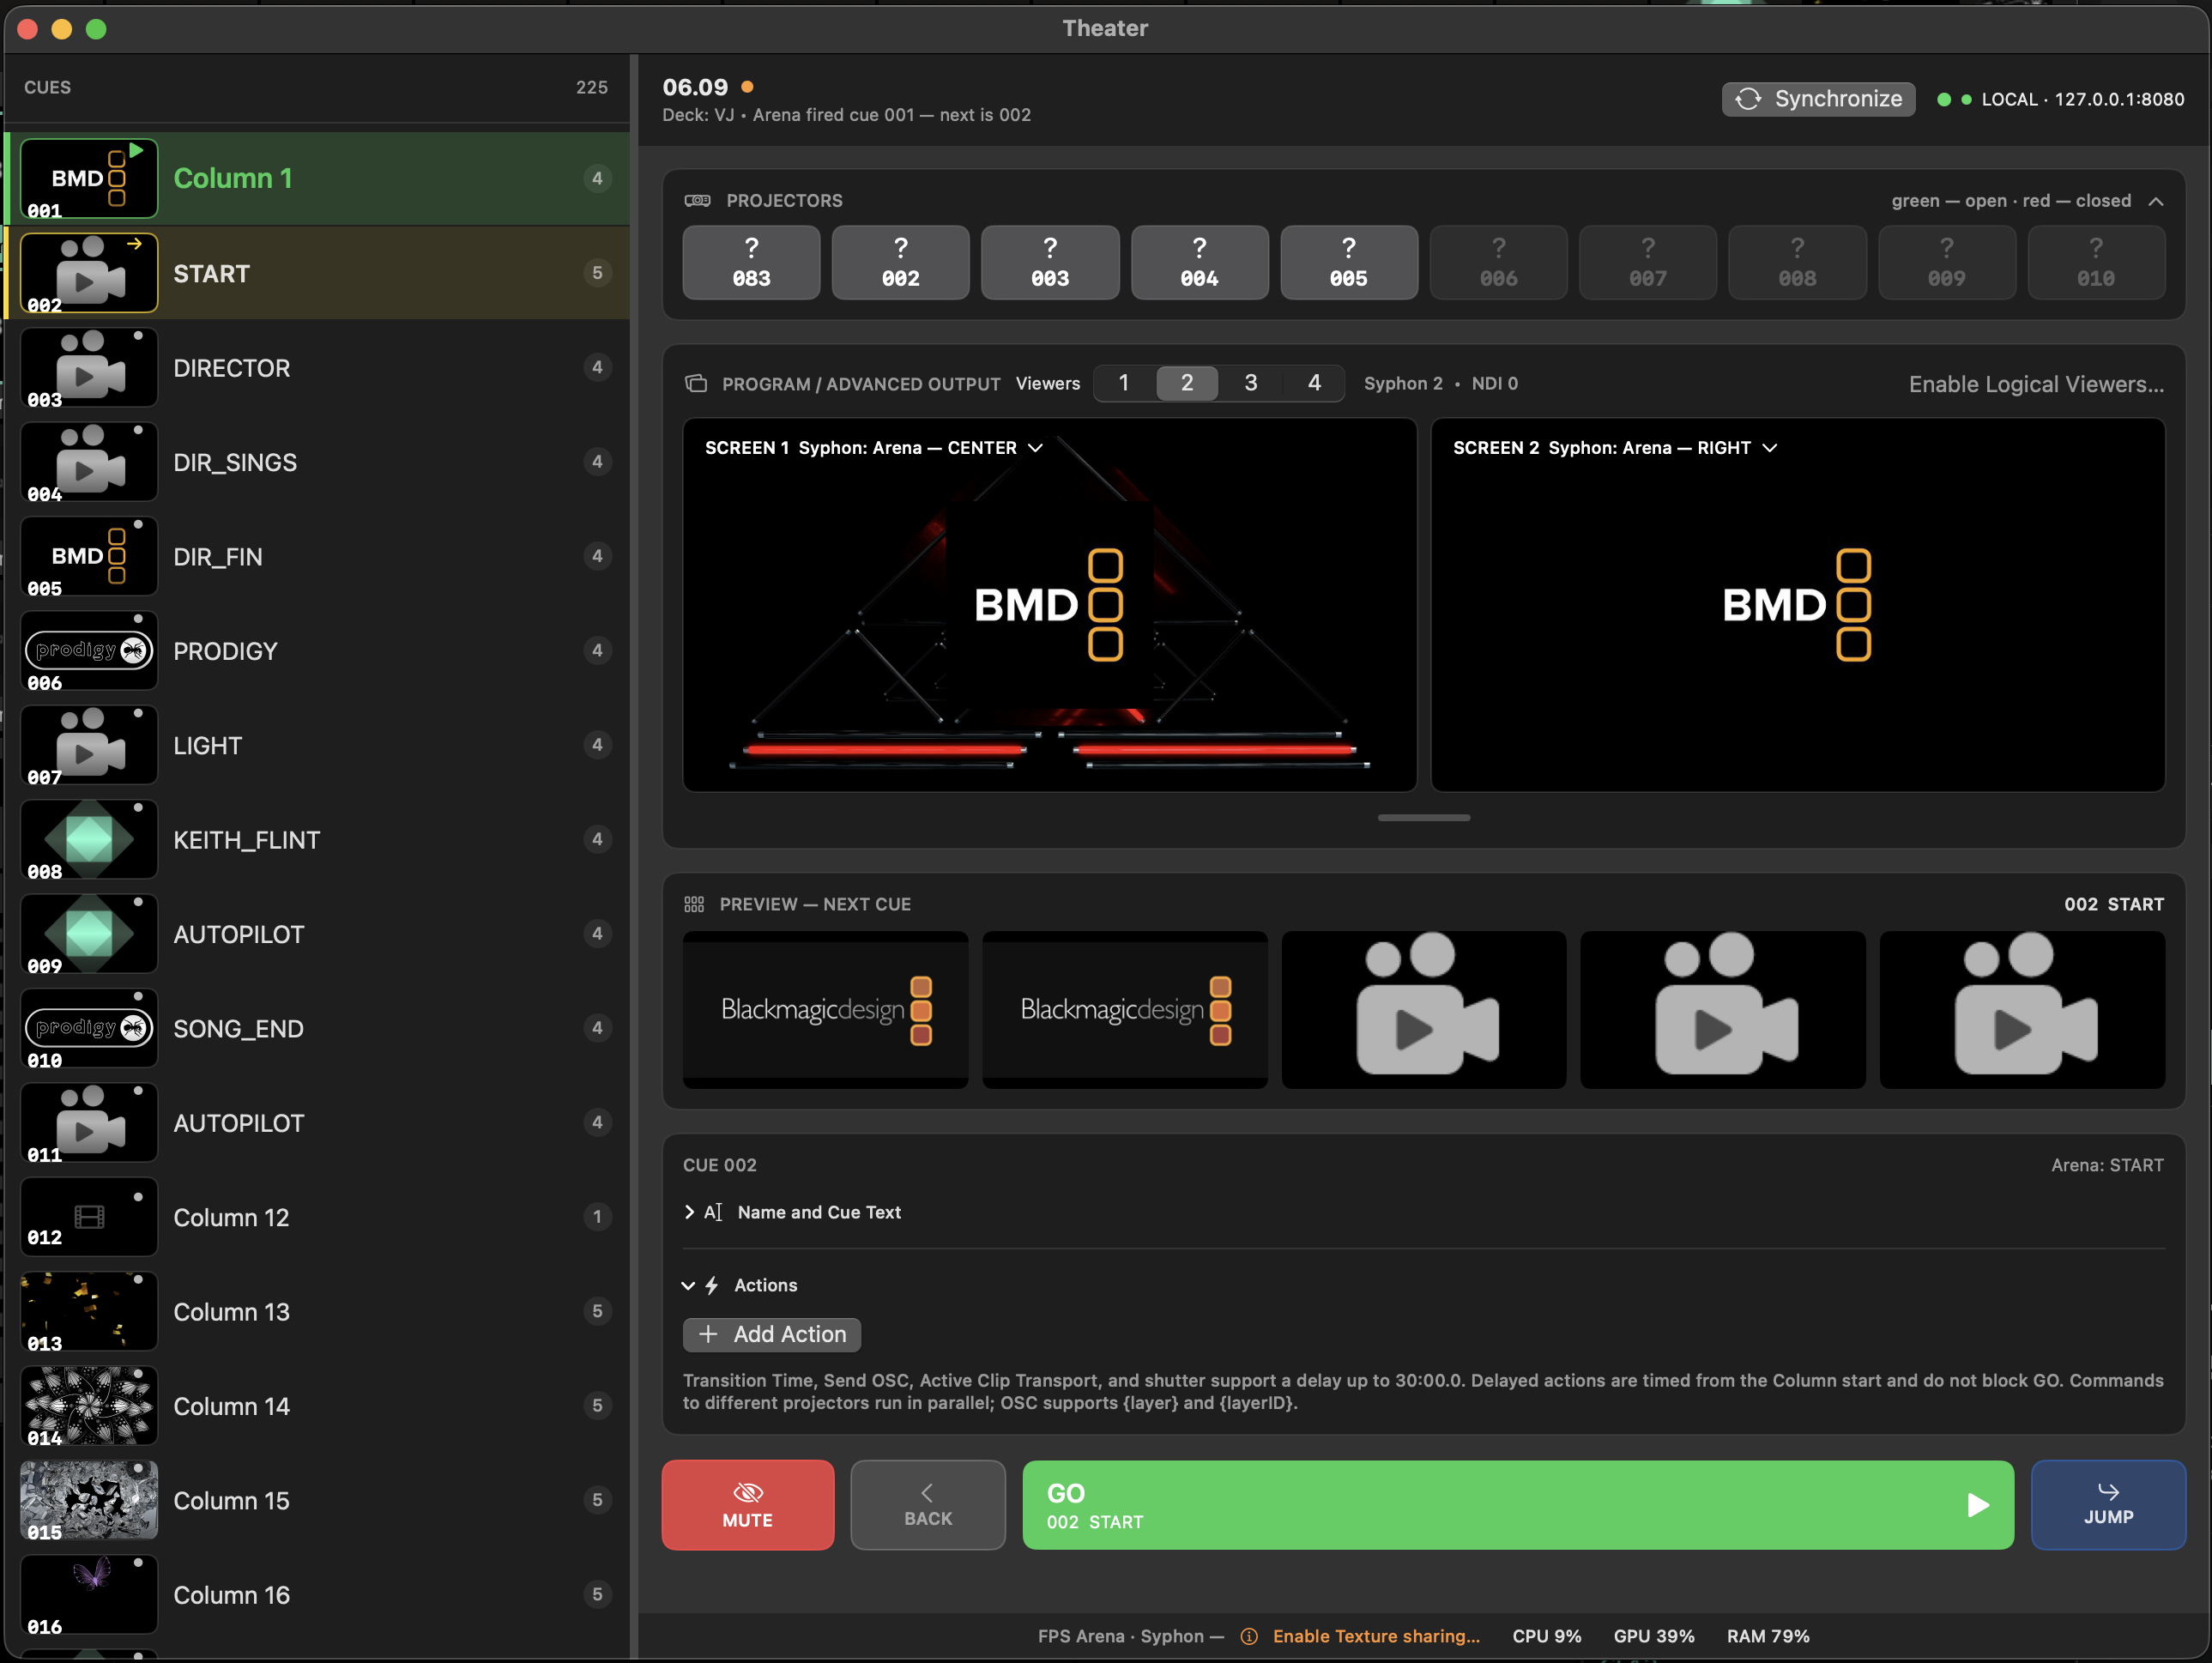Click the Synchronize refresh icon

pos(1747,99)
